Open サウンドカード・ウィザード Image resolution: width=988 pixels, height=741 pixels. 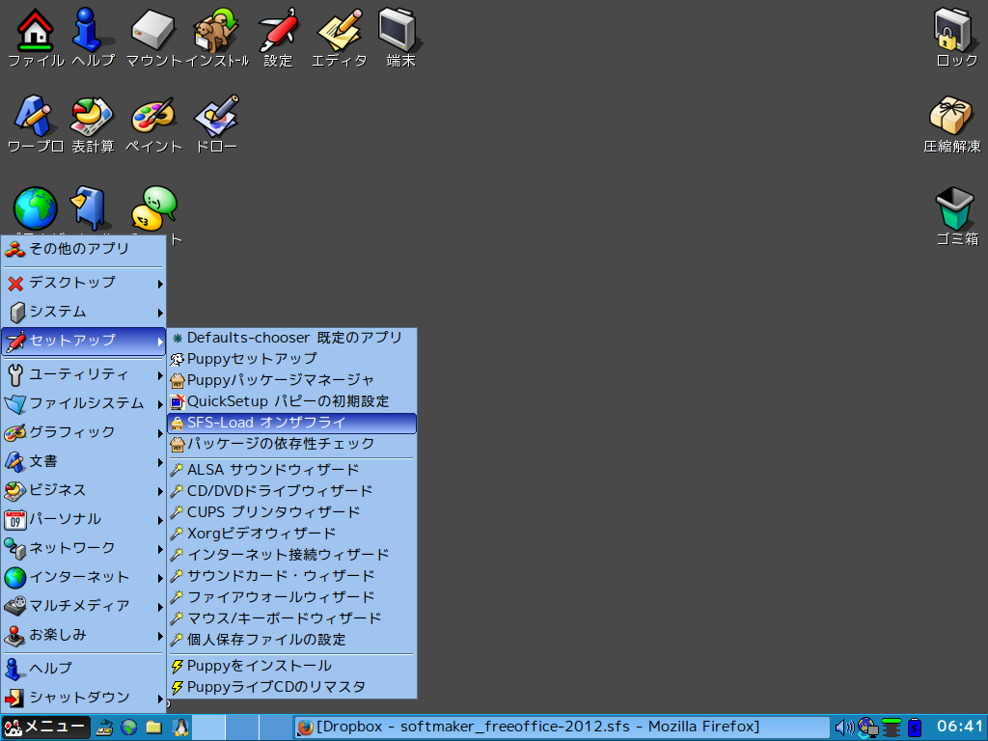tap(291, 577)
